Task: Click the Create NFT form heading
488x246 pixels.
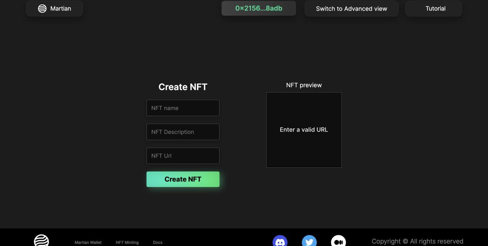Action: coord(183,87)
